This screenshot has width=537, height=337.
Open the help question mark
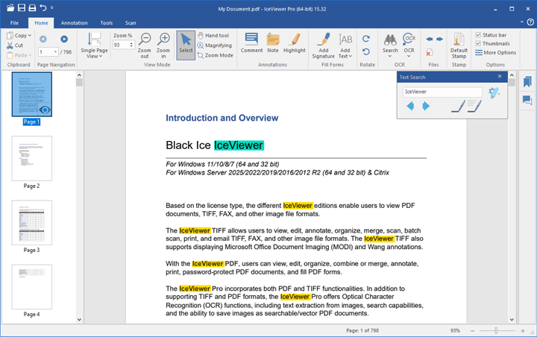click(x=530, y=22)
